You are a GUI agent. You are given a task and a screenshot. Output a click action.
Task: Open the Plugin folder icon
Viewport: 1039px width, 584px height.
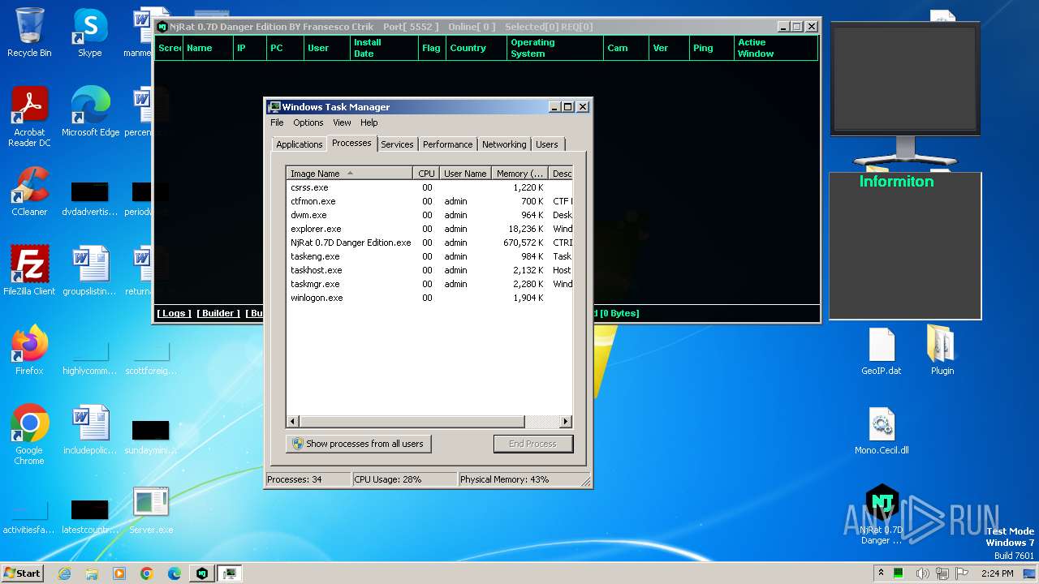coord(942,351)
